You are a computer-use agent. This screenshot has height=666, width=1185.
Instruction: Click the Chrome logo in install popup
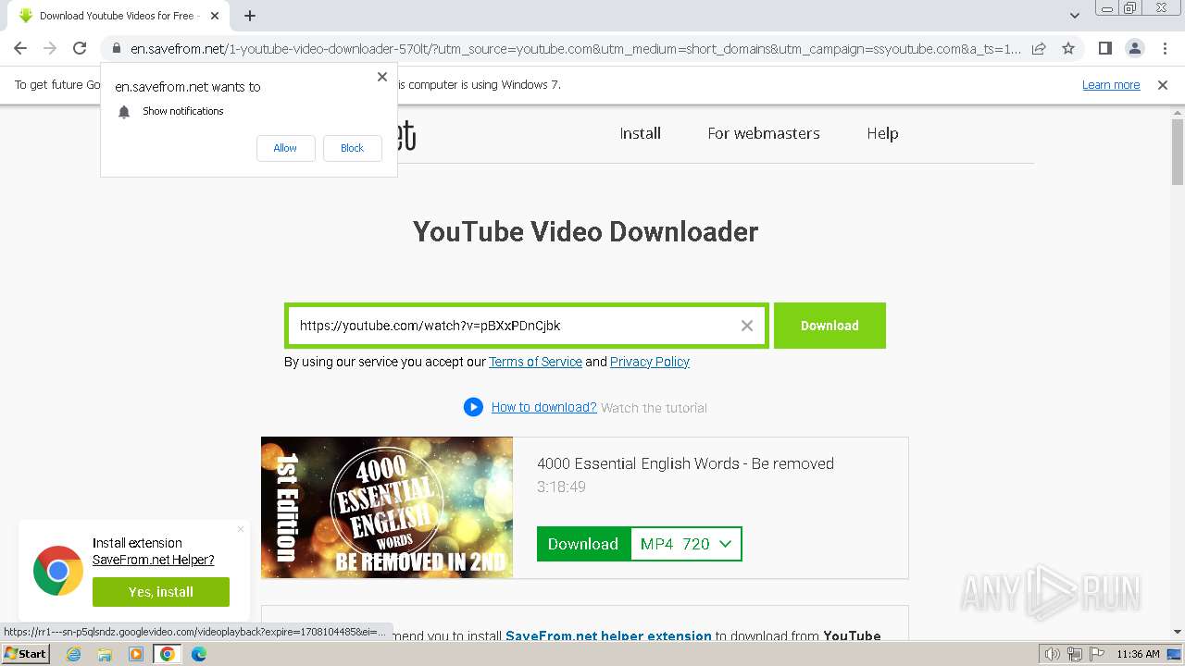point(58,570)
